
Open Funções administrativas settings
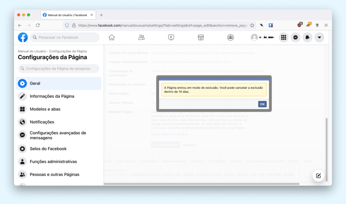tap(58, 162)
